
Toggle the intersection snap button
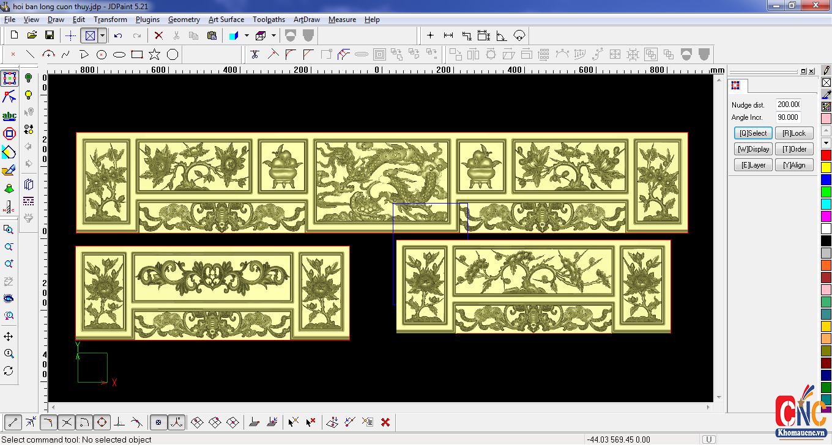(x=67, y=422)
